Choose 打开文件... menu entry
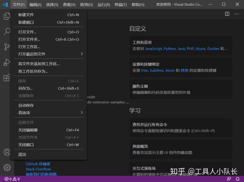Viewport: 244px width, 182px height. pos(48,32)
